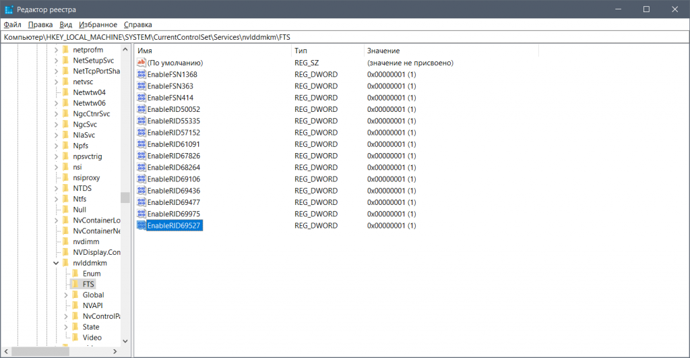Click the DWORD icon of EnableRID50052
The height and width of the screenshot is (358, 690).
point(142,109)
